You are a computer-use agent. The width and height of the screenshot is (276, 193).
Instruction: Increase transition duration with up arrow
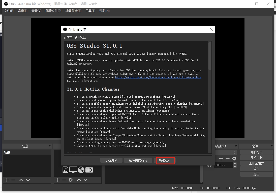[235, 164]
